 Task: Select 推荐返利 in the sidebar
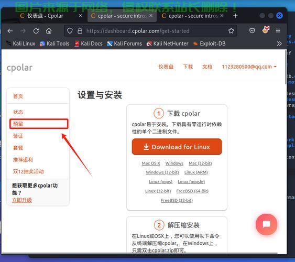tap(23, 160)
